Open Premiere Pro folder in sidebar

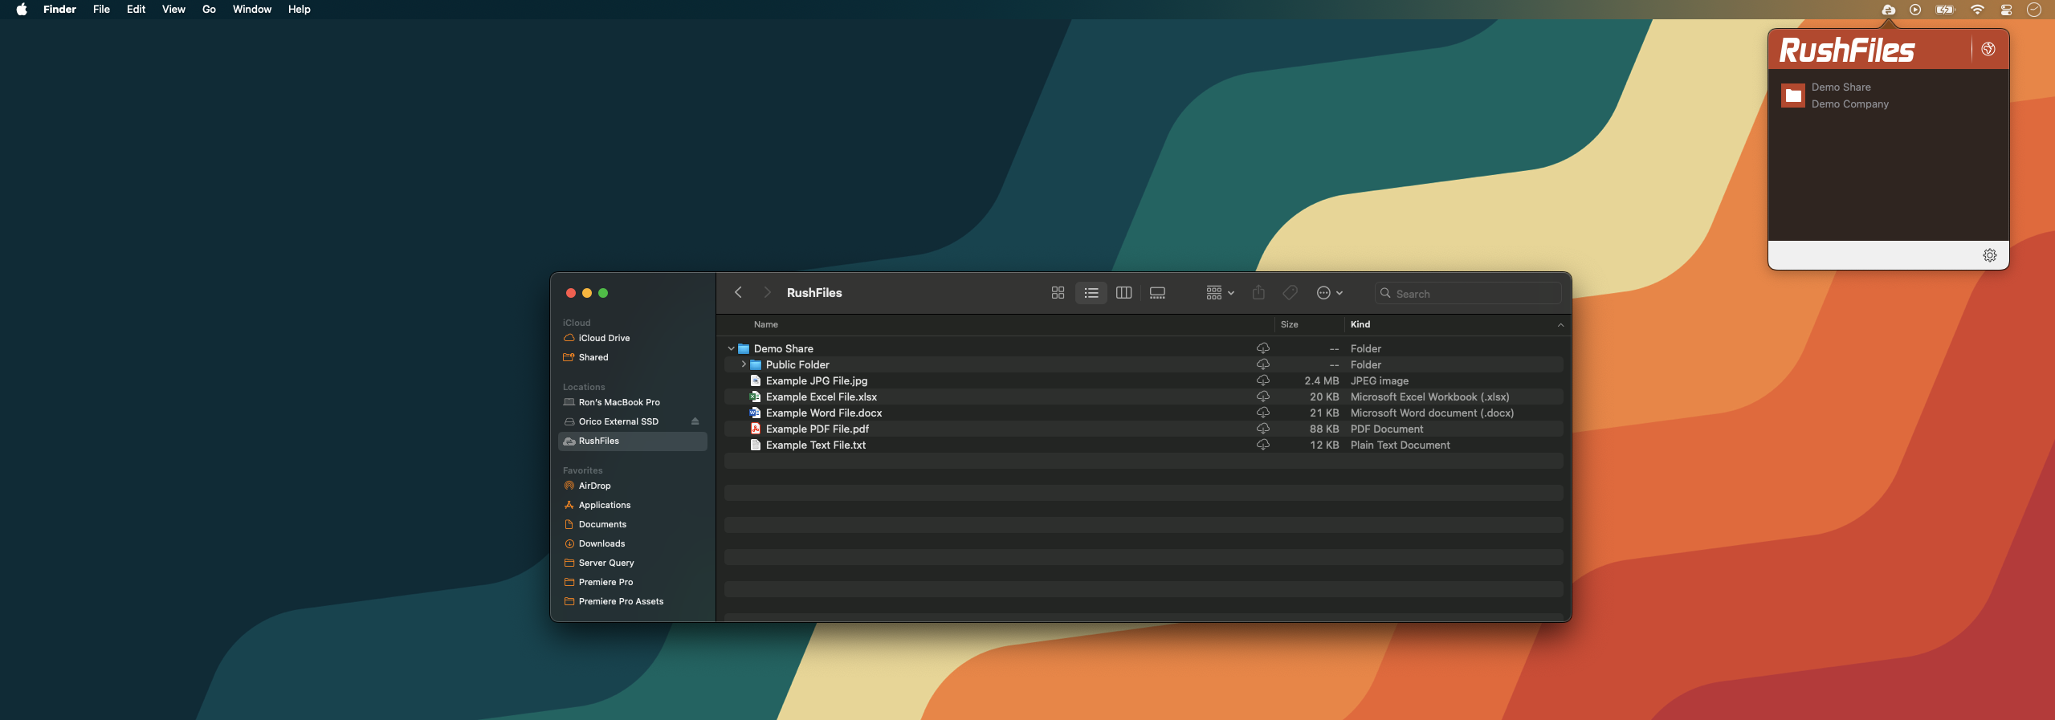click(633, 582)
